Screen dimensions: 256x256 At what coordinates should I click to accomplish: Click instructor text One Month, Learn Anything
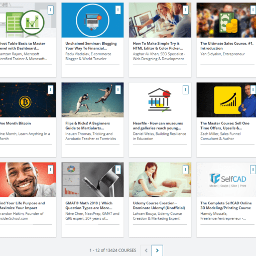click(x=25, y=136)
